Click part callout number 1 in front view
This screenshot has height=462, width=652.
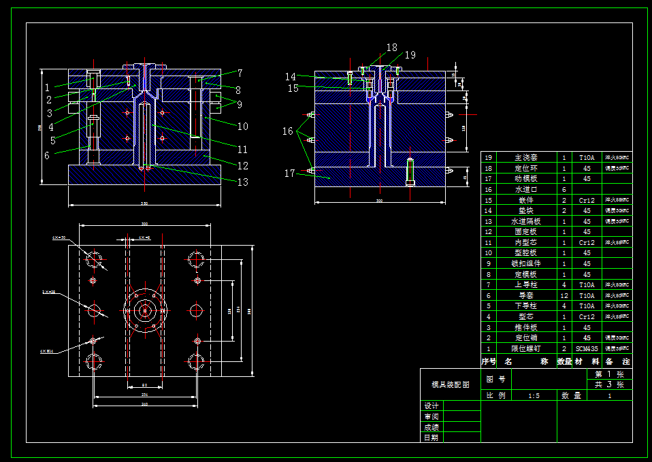coord(47,87)
